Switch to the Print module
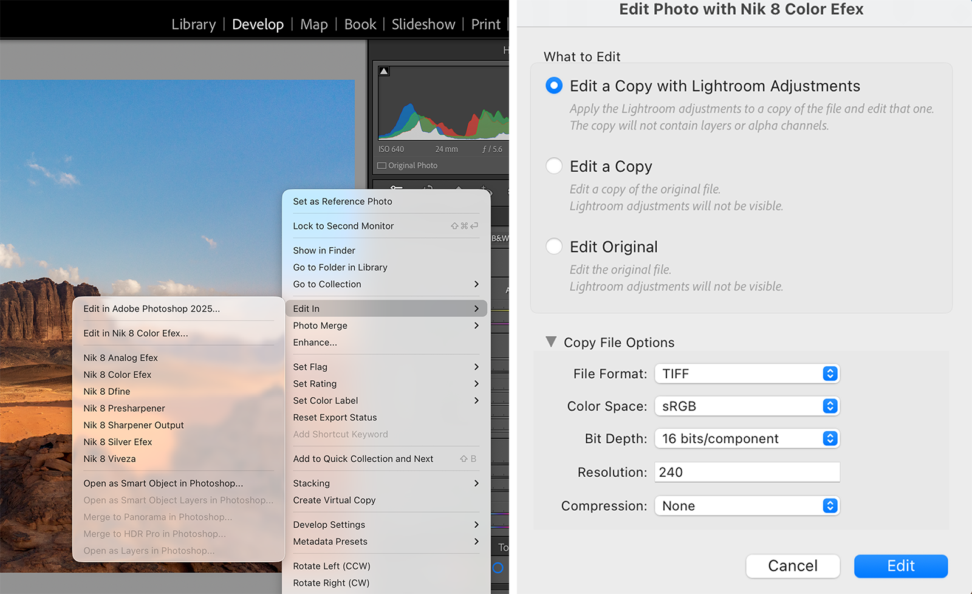972x594 pixels. [x=486, y=24]
